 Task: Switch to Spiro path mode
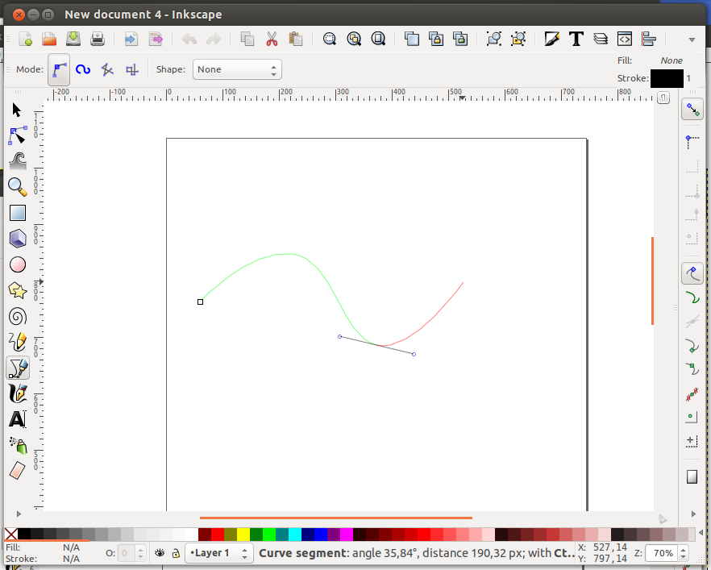(82, 69)
